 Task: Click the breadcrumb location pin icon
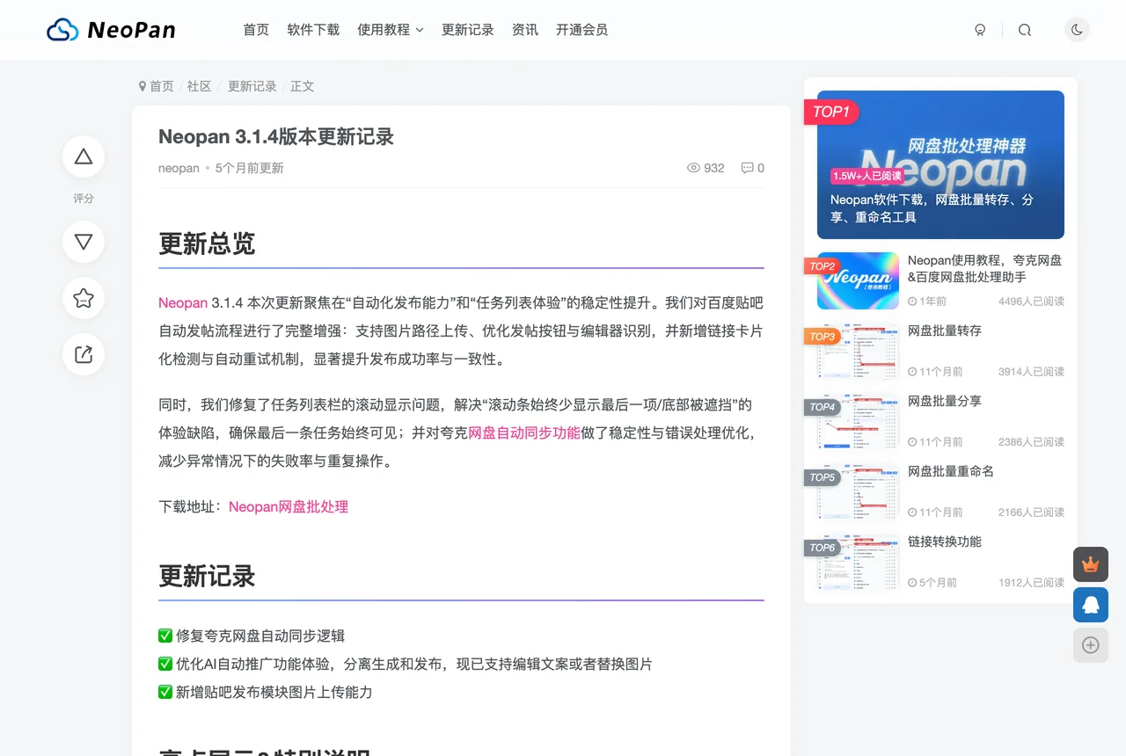coord(143,86)
